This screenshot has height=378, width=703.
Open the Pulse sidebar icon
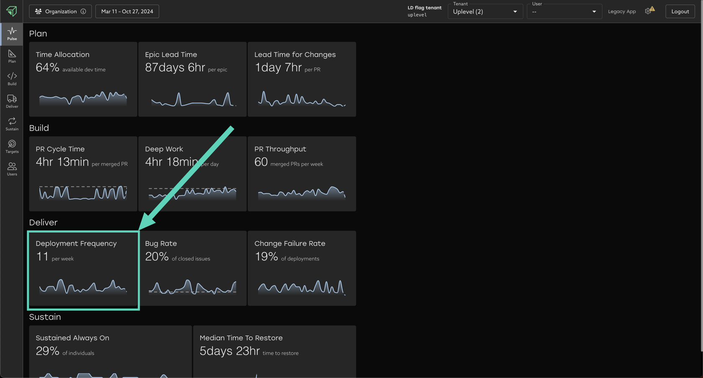(12, 34)
